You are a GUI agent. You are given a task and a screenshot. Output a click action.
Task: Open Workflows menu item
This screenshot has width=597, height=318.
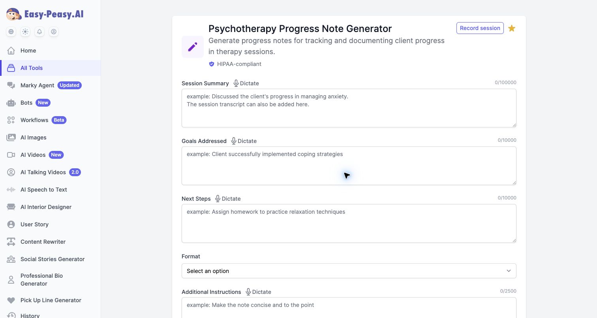tap(51, 120)
